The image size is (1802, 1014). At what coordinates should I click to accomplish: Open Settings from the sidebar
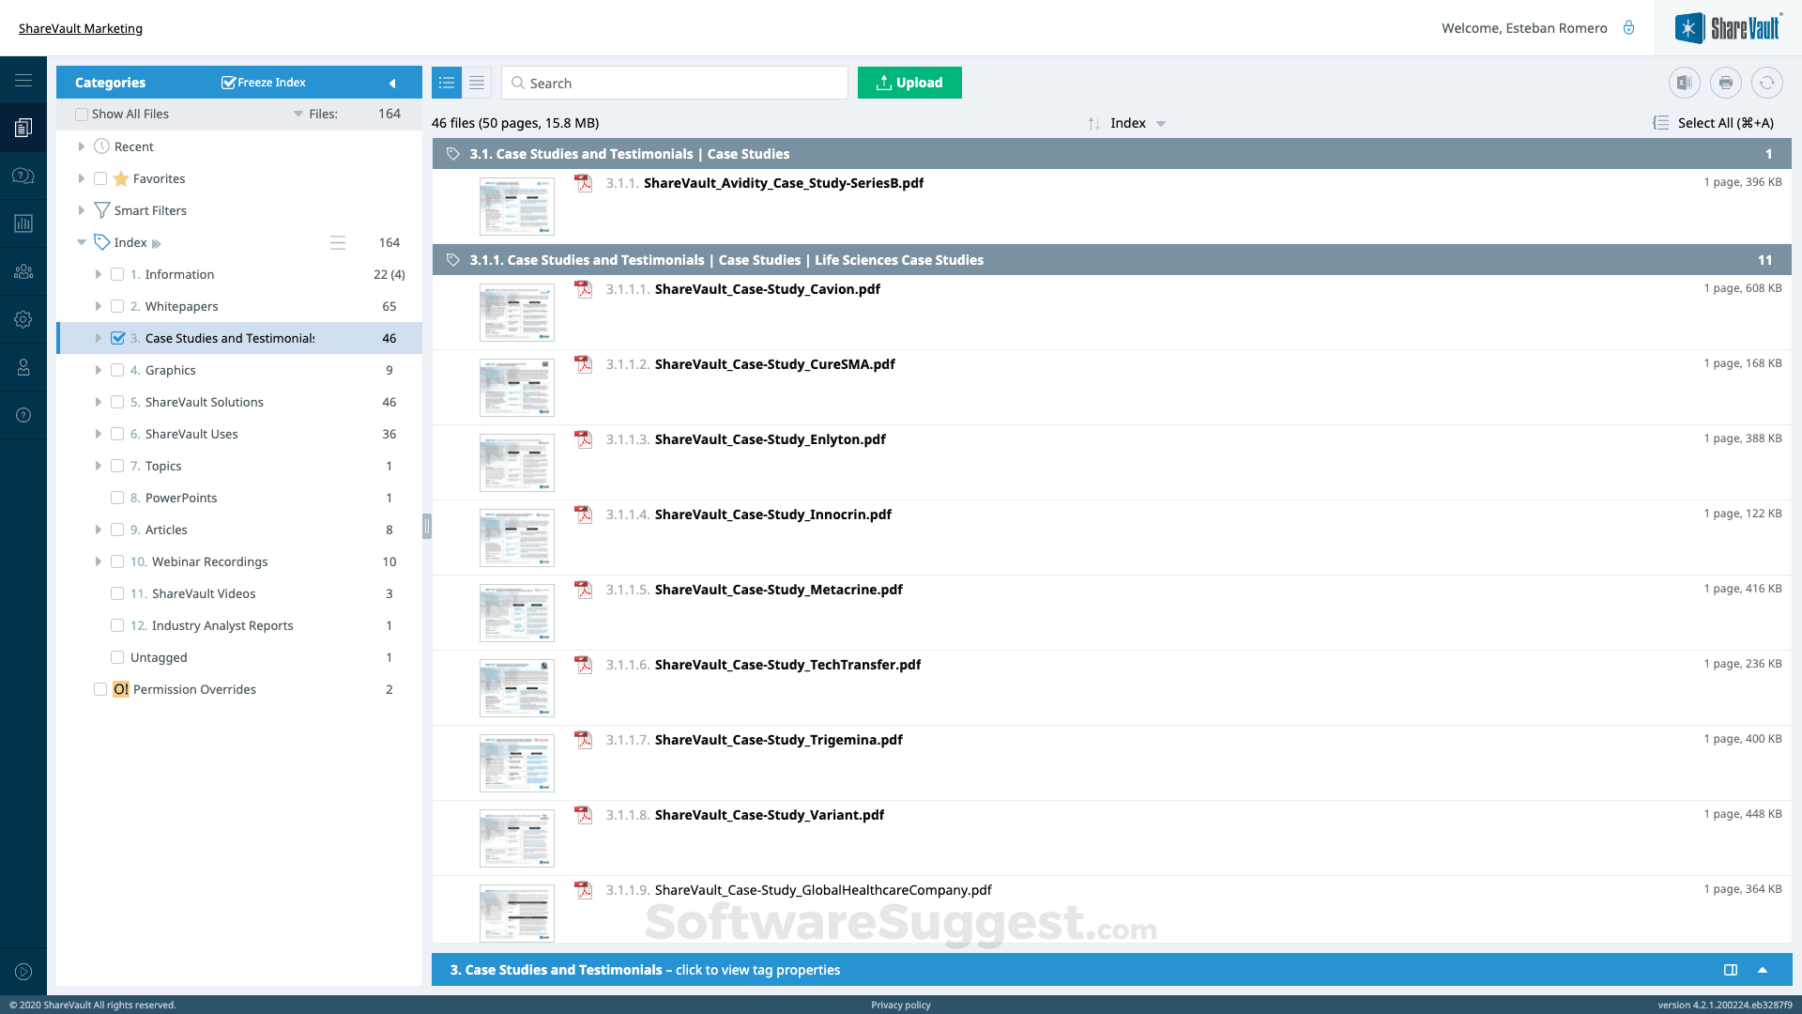tap(23, 319)
